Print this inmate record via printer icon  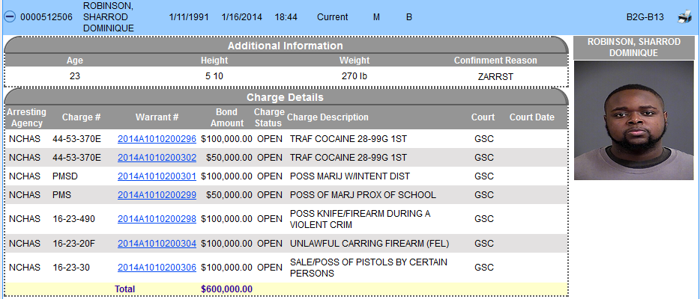(684, 17)
